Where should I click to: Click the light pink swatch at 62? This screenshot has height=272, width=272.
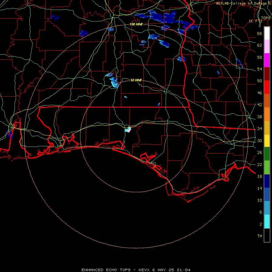click(x=267, y=46)
